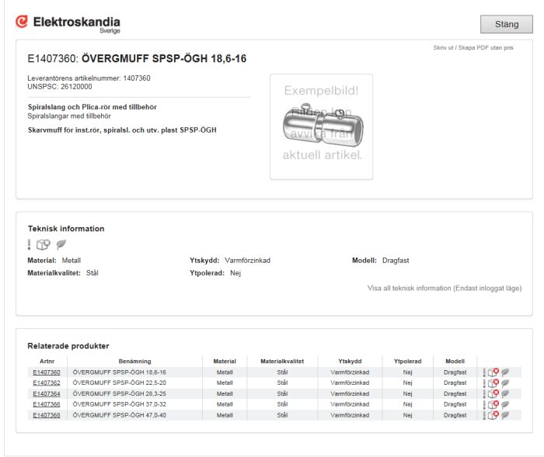Click Skarvmuff för inst.rör description text

pos(122,130)
